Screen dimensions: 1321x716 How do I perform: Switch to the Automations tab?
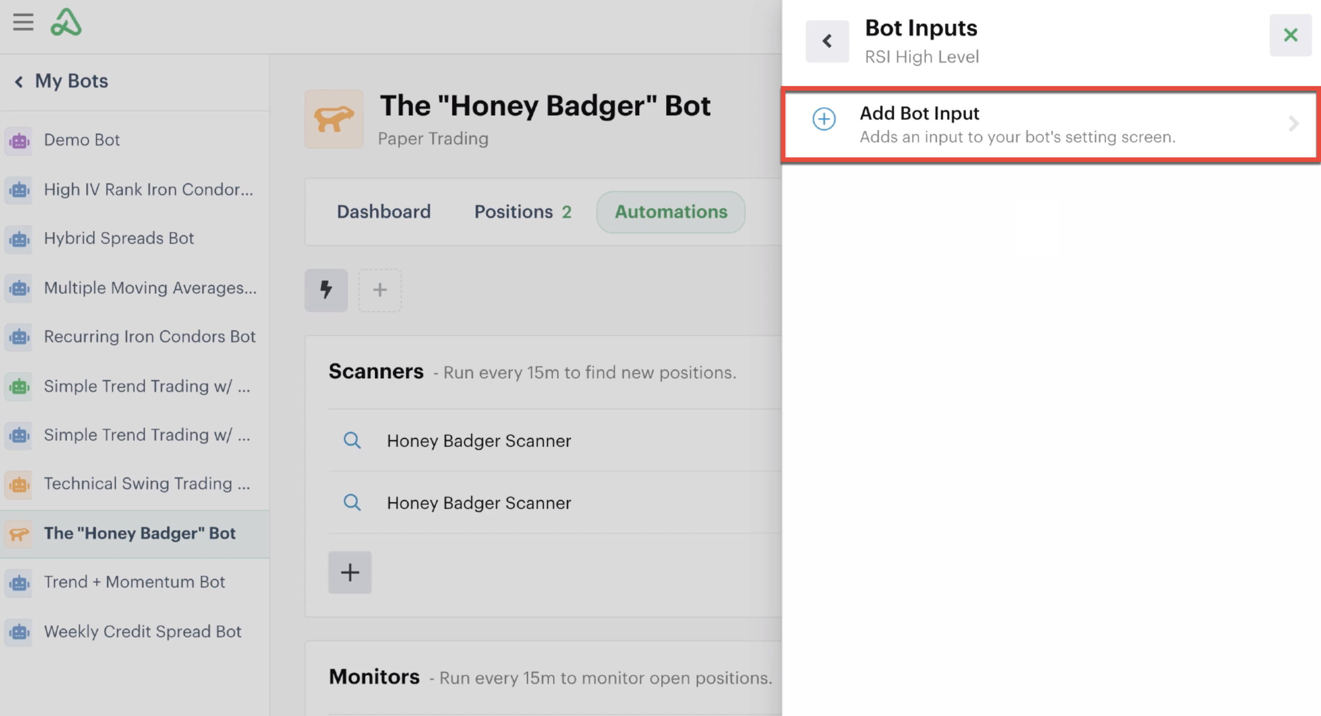pyautogui.click(x=671, y=212)
